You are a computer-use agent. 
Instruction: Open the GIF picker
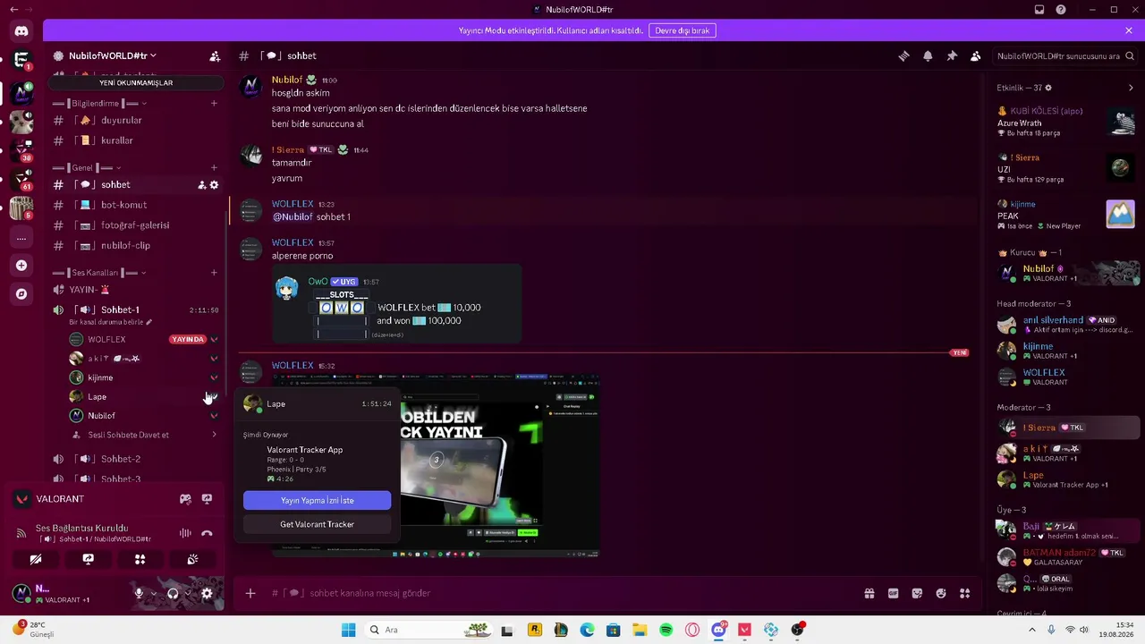coord(893,593)
